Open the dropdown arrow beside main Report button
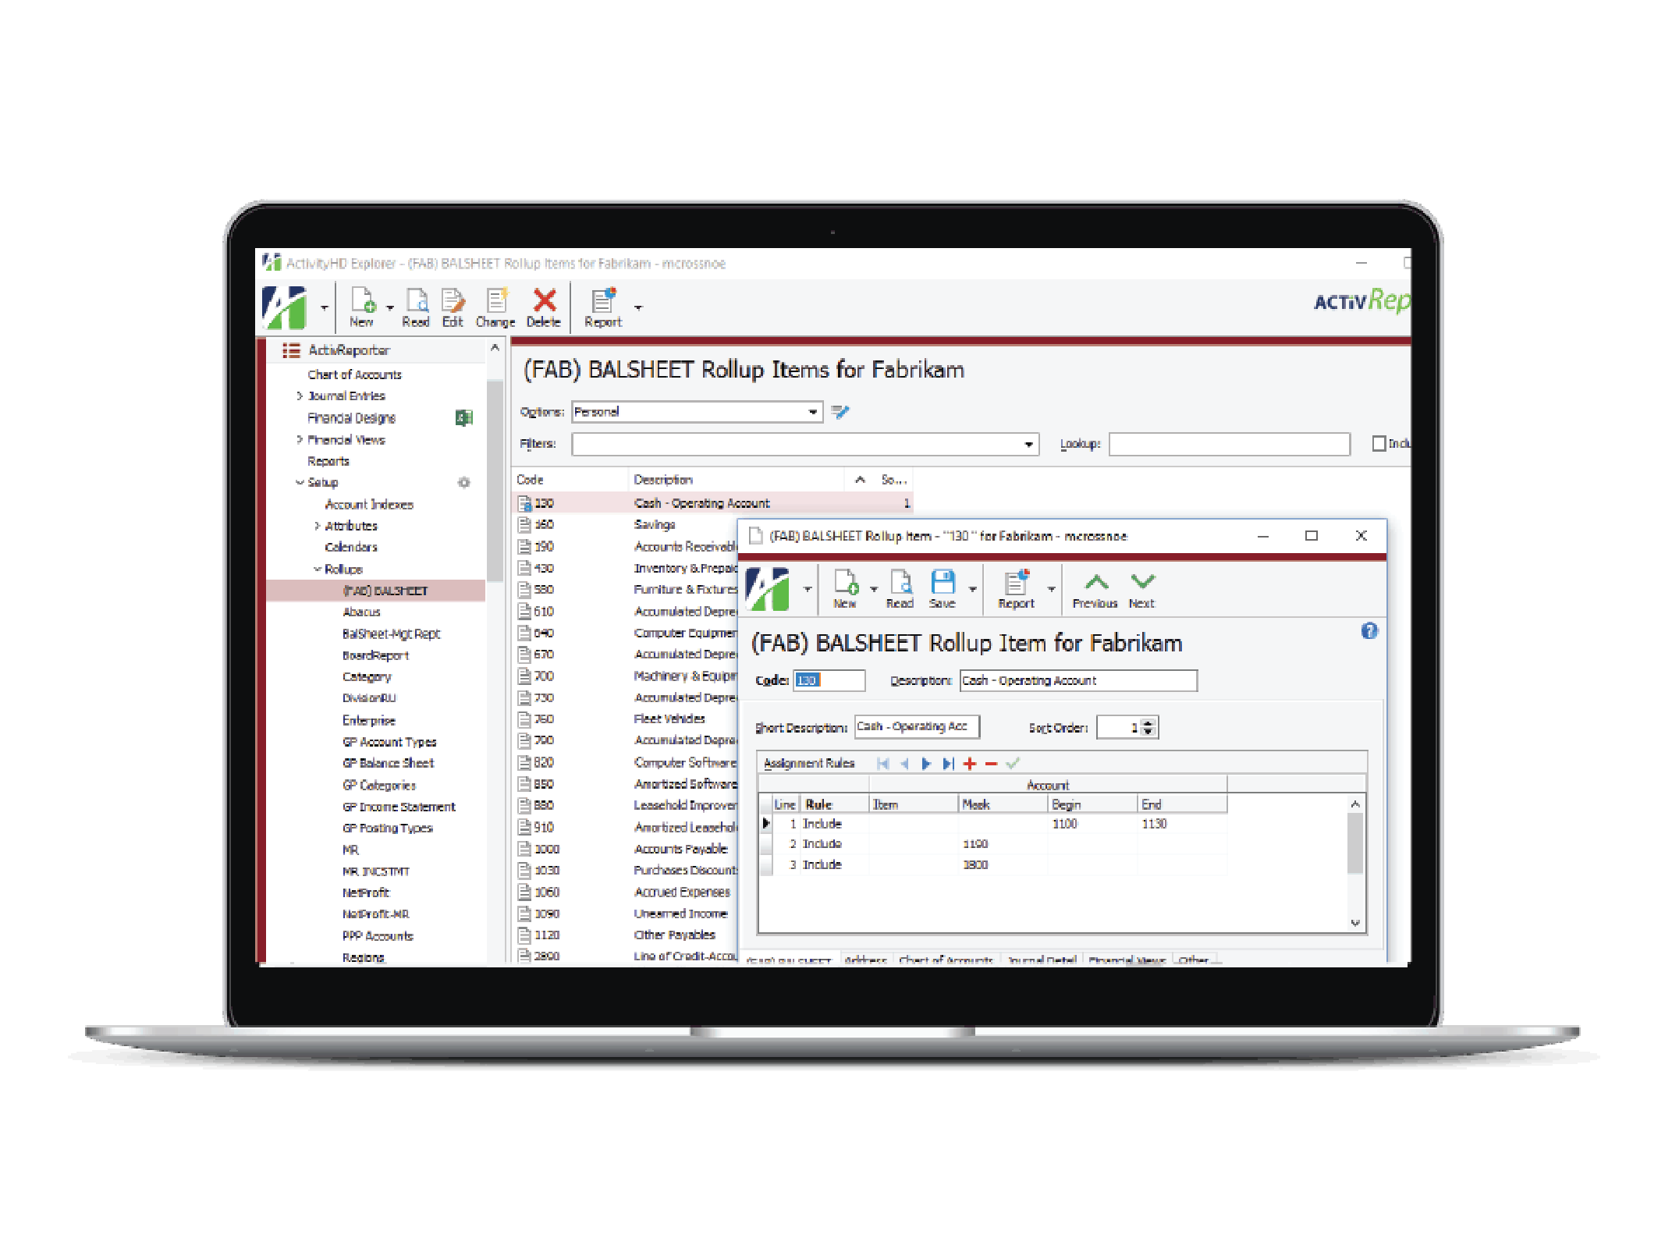This screenshot has height=1249, width=1665. [638, 307]
